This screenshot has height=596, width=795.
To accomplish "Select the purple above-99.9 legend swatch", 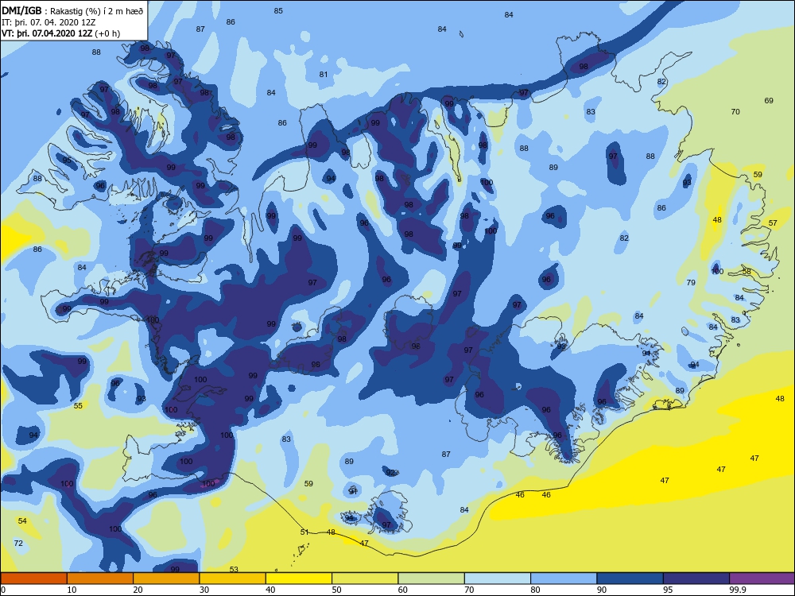I will pos(762,579).
